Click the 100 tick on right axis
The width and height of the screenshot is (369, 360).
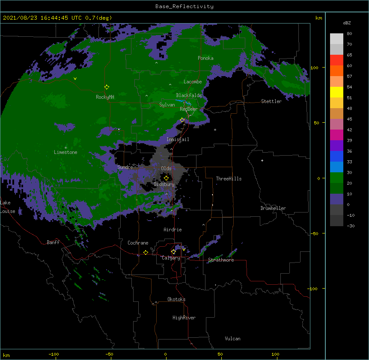click(x=314, y=68)
